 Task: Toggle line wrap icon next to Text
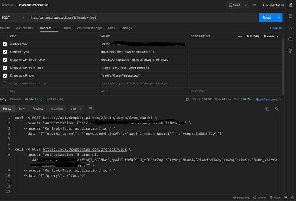click(91, 109)
